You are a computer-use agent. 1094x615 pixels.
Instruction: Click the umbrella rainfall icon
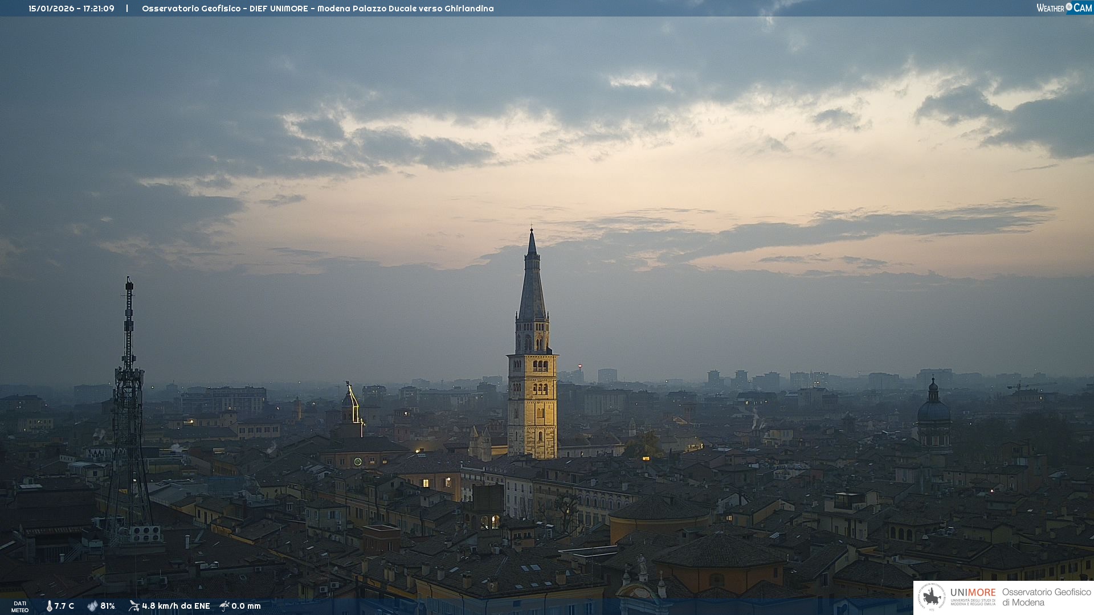[x=224, y=606]
